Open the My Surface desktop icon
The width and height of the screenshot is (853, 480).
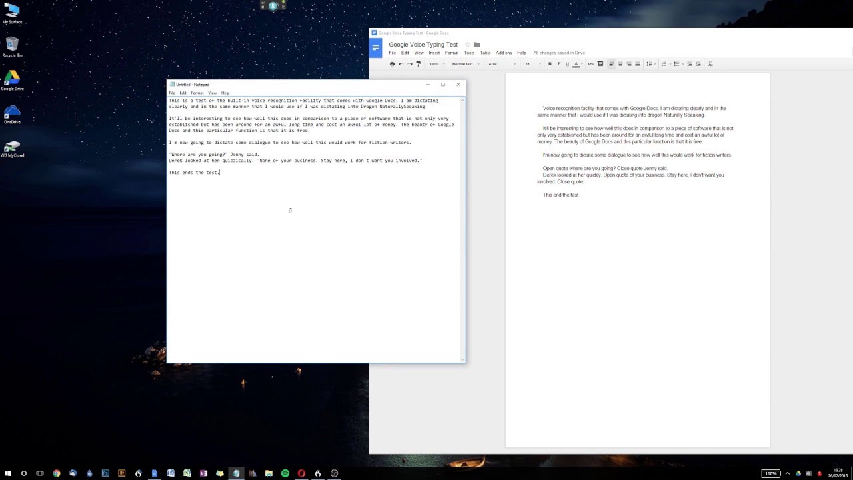tap(12, 14)
